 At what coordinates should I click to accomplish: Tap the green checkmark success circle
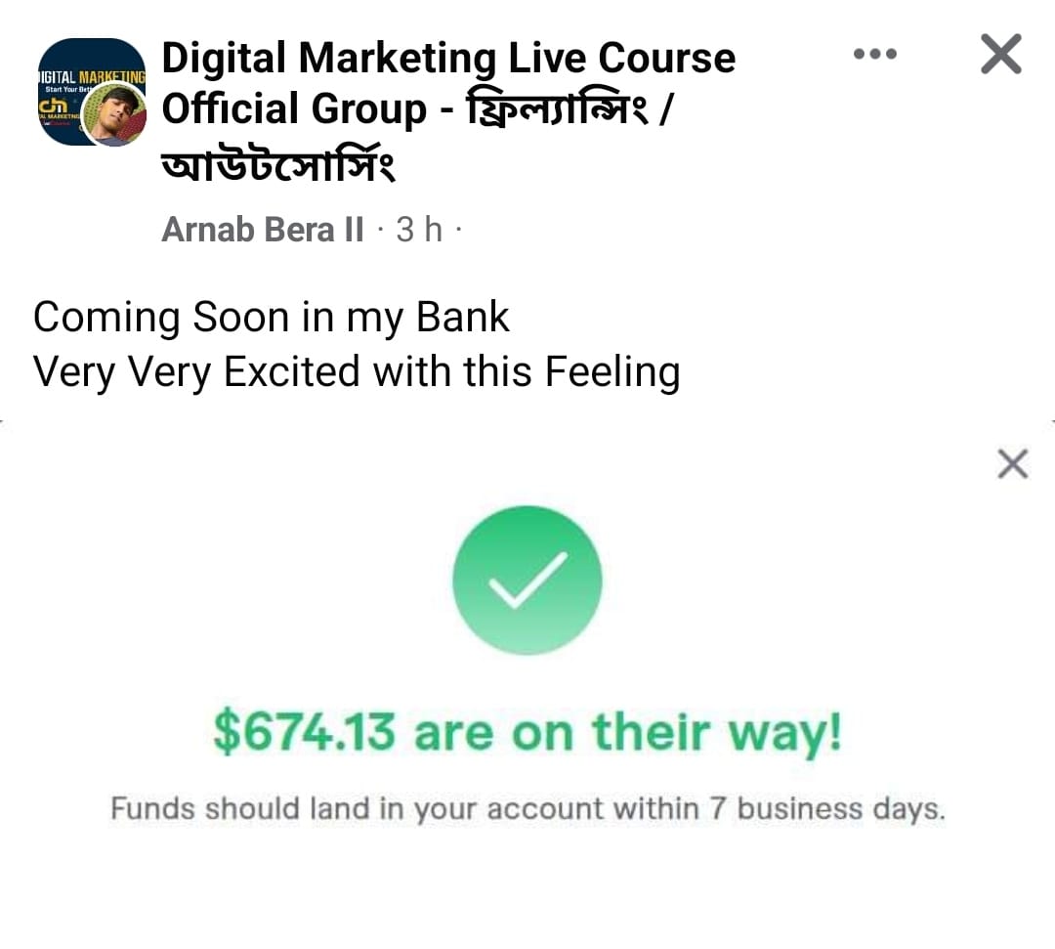point(527,581)
